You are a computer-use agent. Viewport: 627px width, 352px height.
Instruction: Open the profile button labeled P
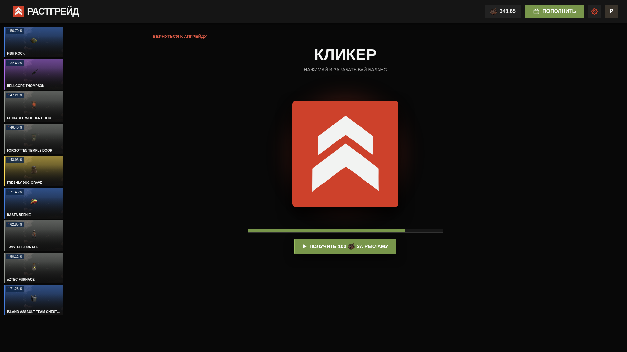tap(611, 11)
